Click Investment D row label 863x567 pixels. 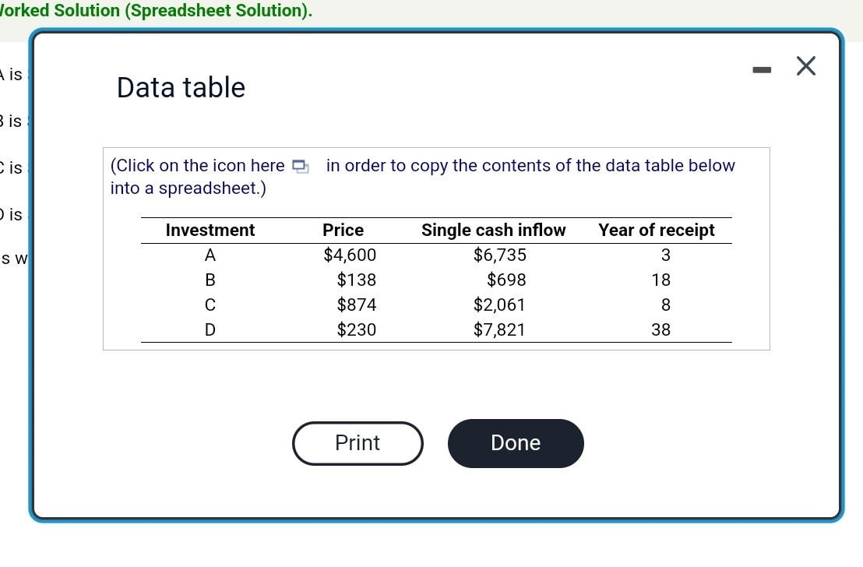tap(210, 329)
